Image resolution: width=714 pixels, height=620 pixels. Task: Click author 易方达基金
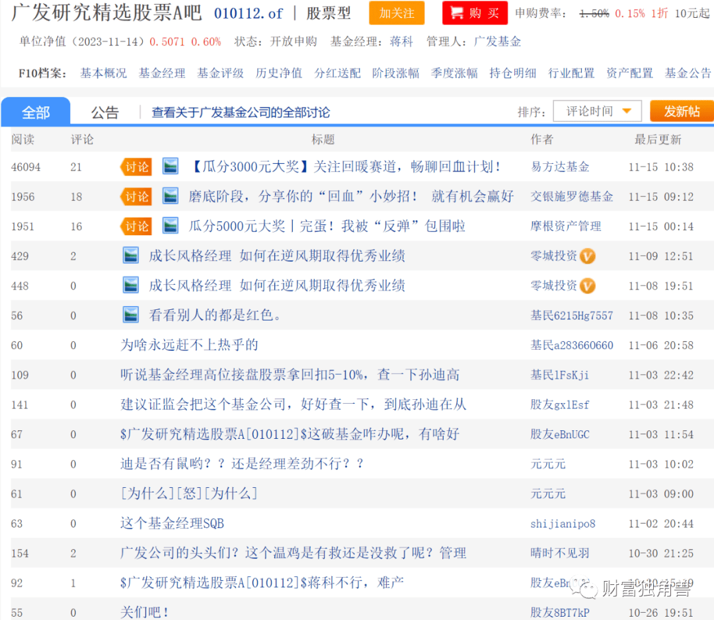click(x=560, y=167)
